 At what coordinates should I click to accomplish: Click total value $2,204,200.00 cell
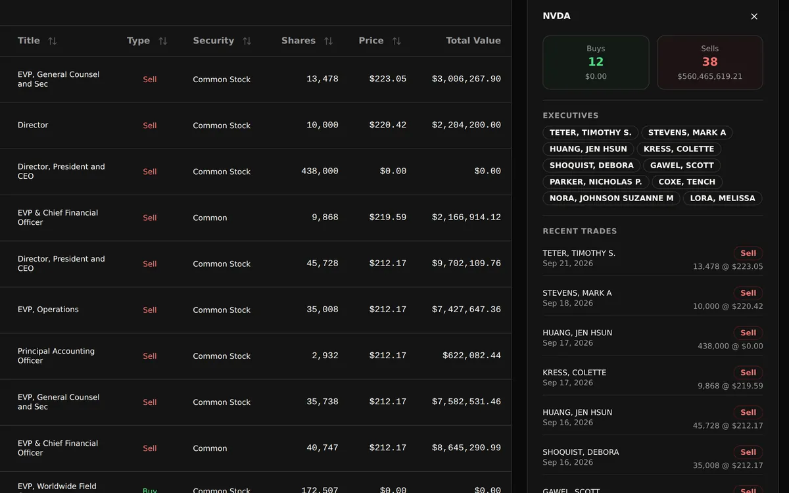coord(466,125)
